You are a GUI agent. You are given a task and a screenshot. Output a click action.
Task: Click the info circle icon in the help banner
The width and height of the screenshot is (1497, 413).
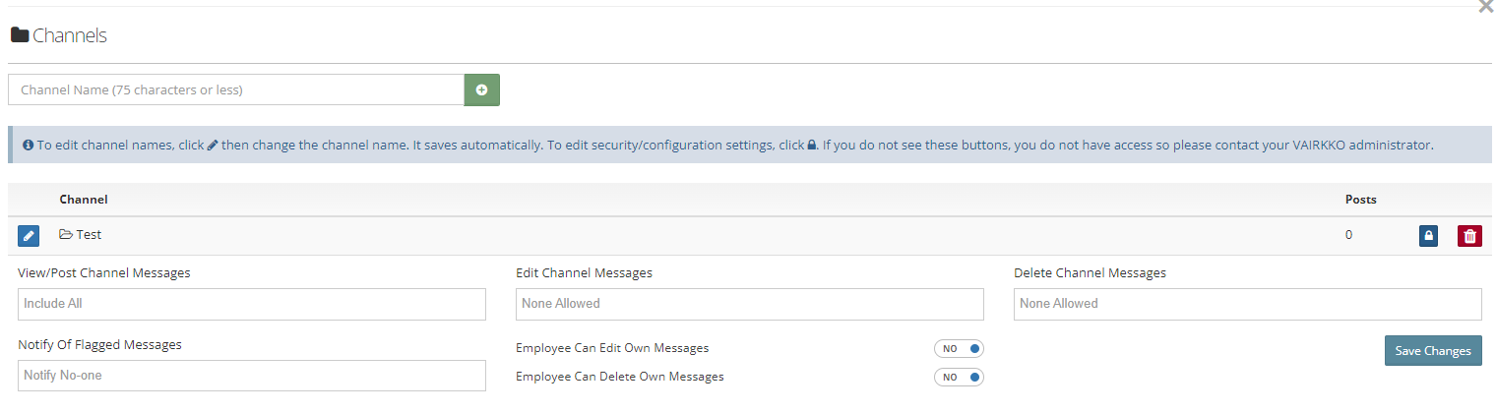29,145
